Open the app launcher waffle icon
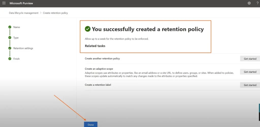The height and width of the screenshot is (127, 260). (x=4, y=3)
